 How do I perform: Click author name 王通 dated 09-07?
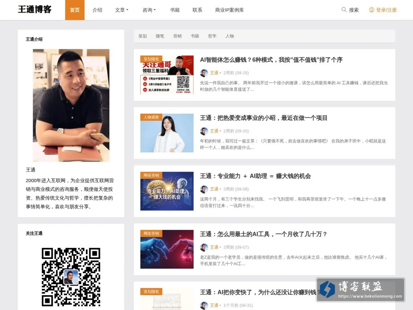pyautogui.click(x=214, y=247)
